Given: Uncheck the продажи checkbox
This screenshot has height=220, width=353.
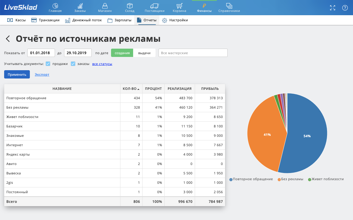Looking at the screenshot, I should (48, 64).
